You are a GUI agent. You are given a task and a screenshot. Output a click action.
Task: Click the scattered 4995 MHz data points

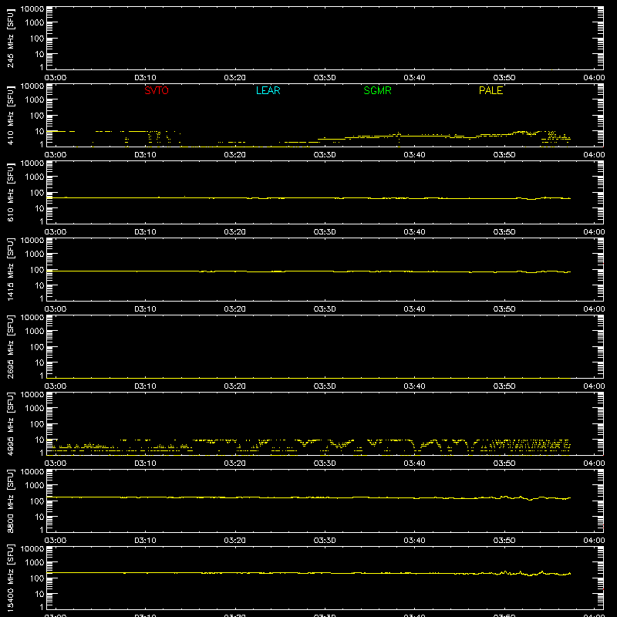(309, 447)
